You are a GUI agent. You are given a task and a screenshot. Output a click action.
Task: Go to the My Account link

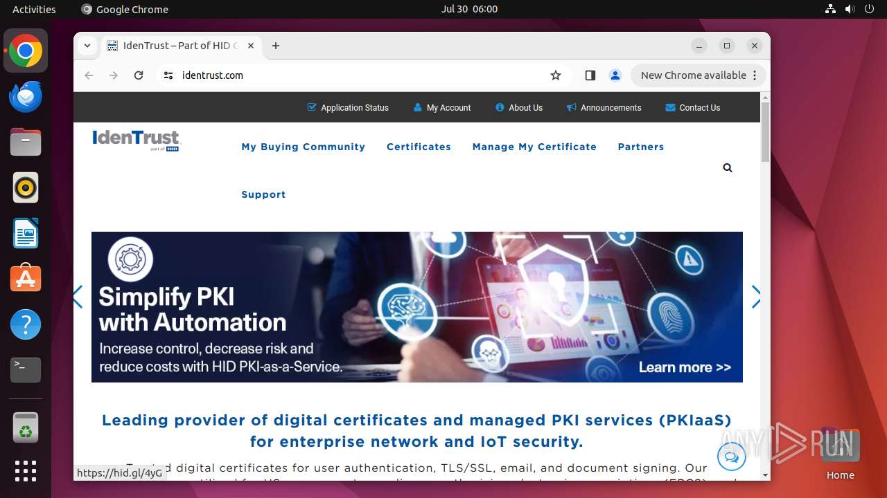click(442, 108)
